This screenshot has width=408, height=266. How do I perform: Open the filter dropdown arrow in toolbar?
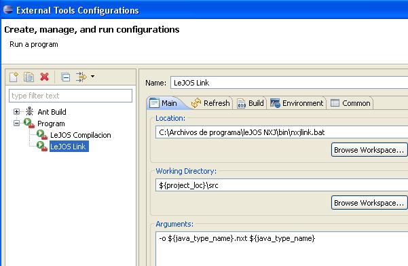92,77
